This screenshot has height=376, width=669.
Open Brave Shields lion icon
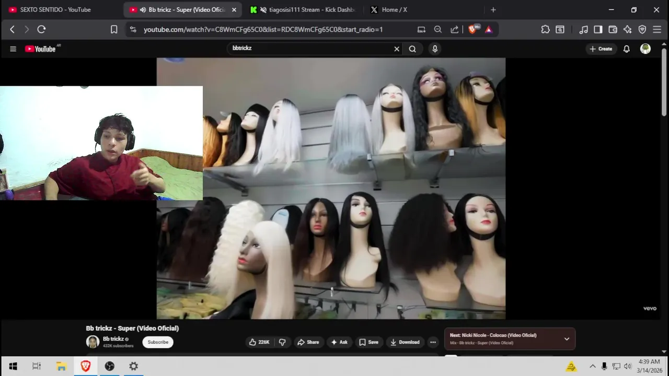pyautogui.click(x=472, y=30)
